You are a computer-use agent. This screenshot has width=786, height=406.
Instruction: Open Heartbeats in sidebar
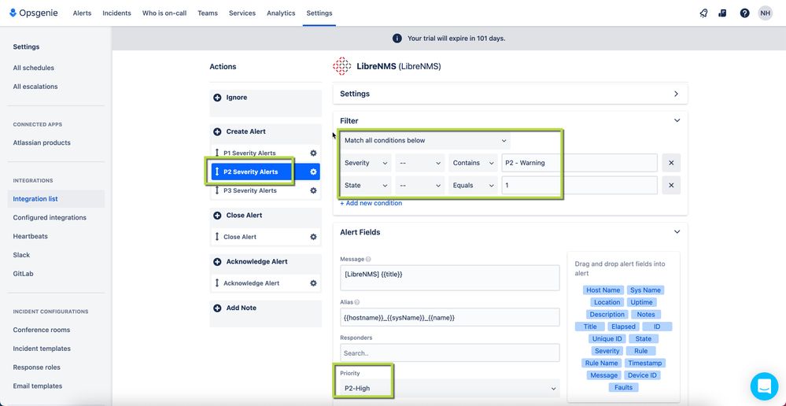tap(30, 236)
